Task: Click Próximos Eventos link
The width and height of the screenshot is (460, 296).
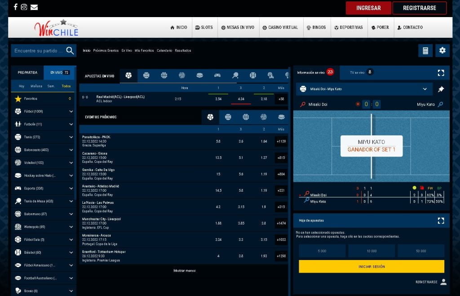Action: tap(106, 50)
